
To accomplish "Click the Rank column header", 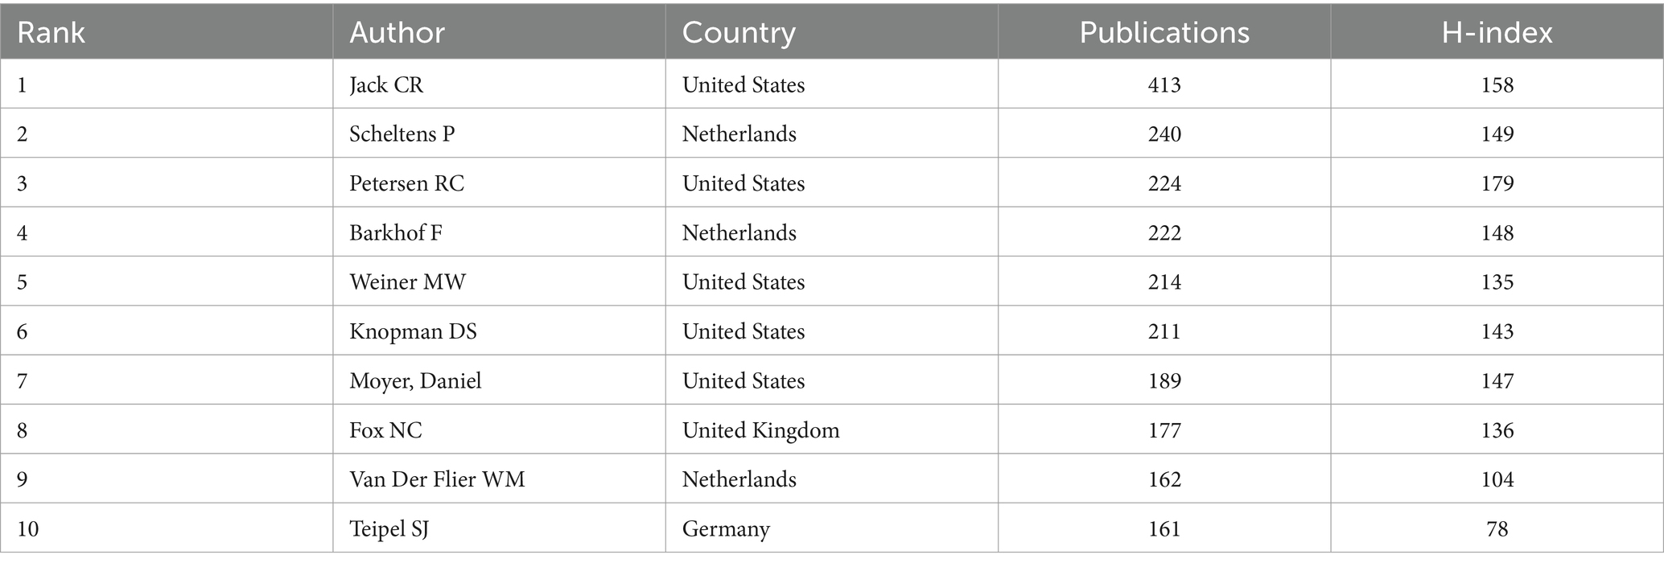I will click(51, 32).
